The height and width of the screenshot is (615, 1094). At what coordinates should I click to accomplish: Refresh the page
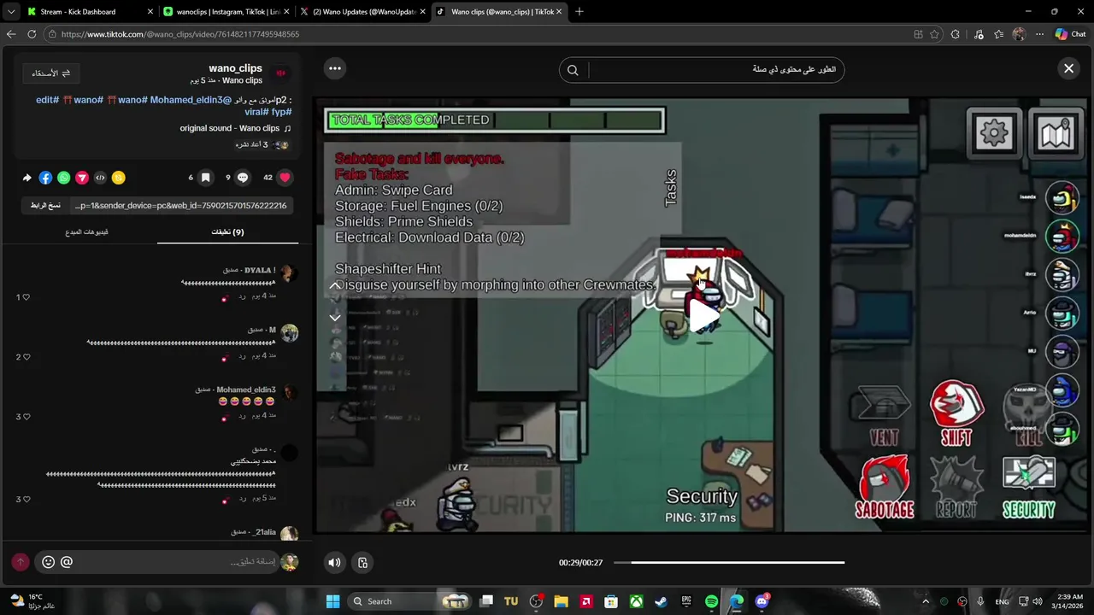coord(32,34)
